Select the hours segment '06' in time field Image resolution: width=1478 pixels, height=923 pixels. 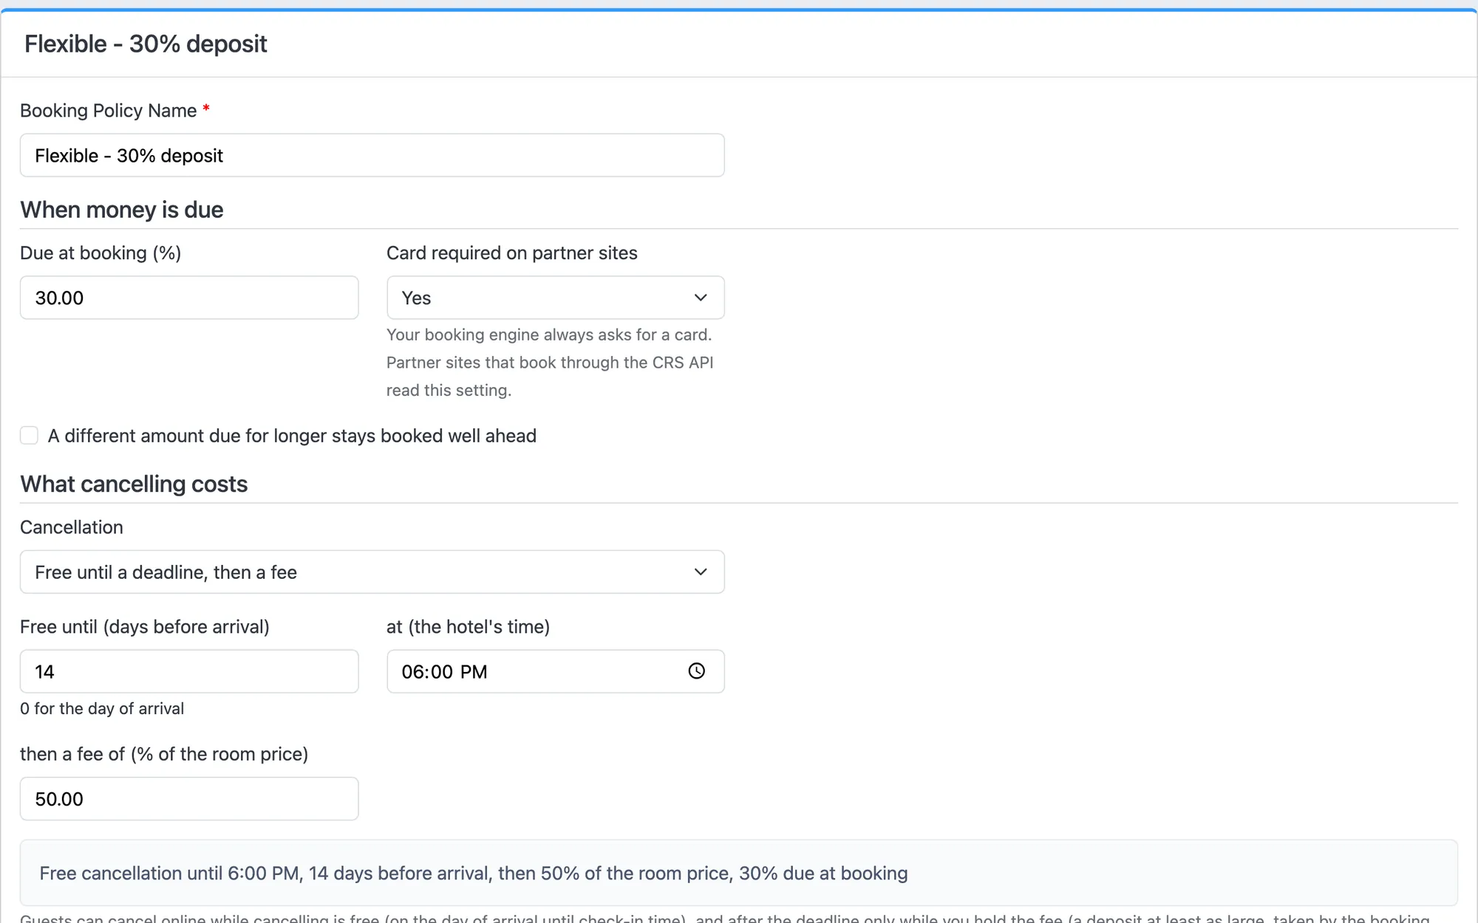click(412, 672)
